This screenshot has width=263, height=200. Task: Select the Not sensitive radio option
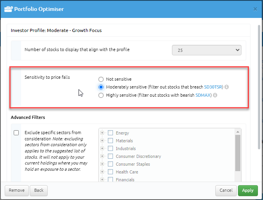click(101, 79)
